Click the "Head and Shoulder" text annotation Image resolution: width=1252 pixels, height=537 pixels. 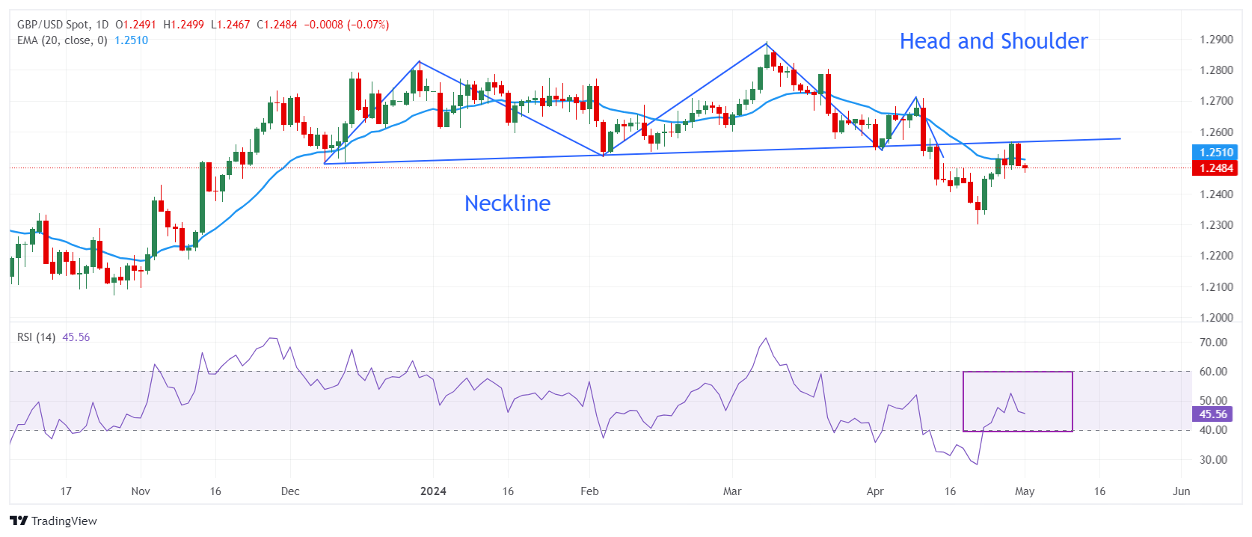[x=993, y=41]
